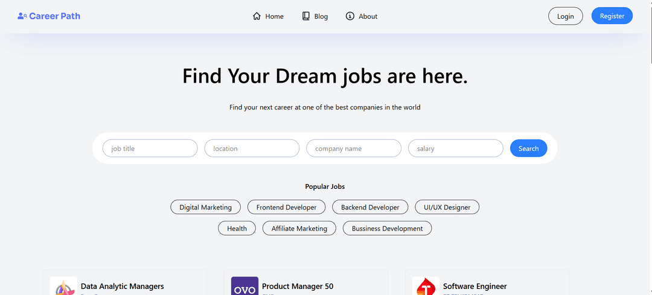Select the Digital Marketing popular job tag
Image resolution: width=652 pixels, height=295 pixels.
205,208
